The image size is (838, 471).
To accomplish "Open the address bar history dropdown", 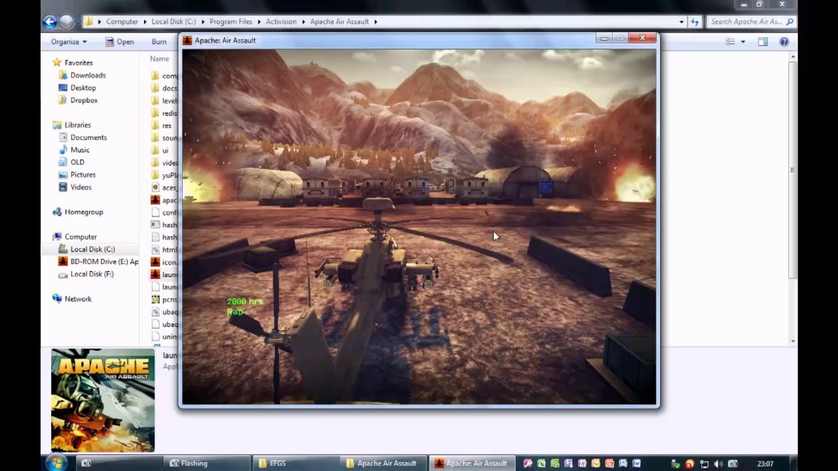I will [682, 22].
